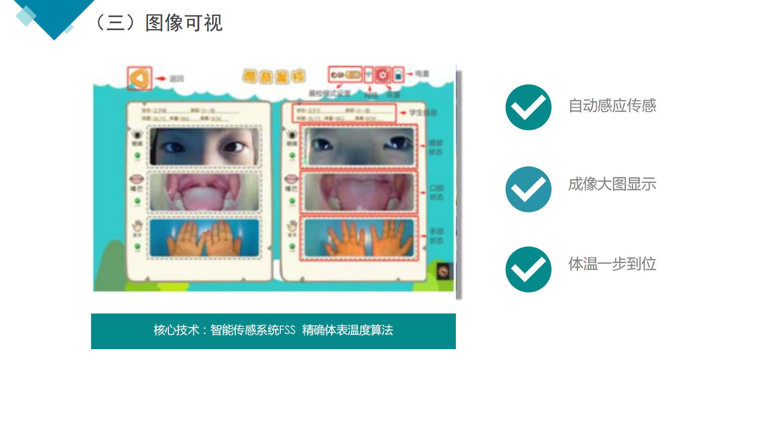Select the left panel mouth photo
Viewport: 781px width, 427px height.
click(204, 192)
